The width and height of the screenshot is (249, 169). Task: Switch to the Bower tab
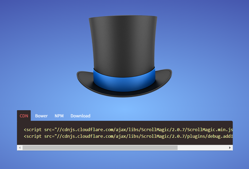pos(41,116)
